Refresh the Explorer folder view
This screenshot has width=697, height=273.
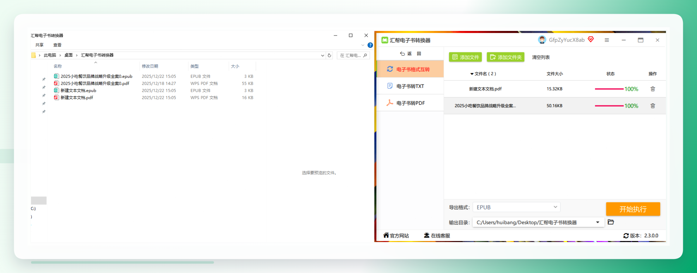click(x=329, y=55)
